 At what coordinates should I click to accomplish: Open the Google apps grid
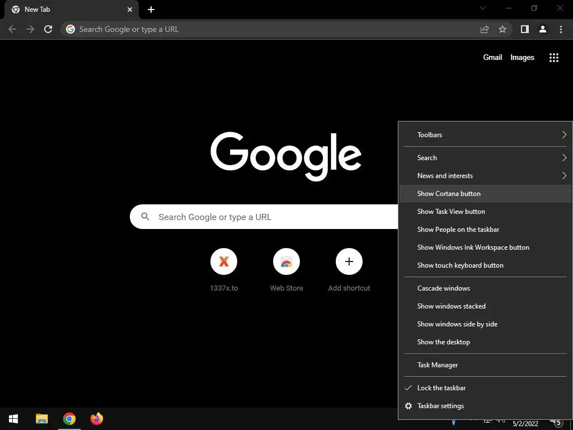tap(554, 58)
